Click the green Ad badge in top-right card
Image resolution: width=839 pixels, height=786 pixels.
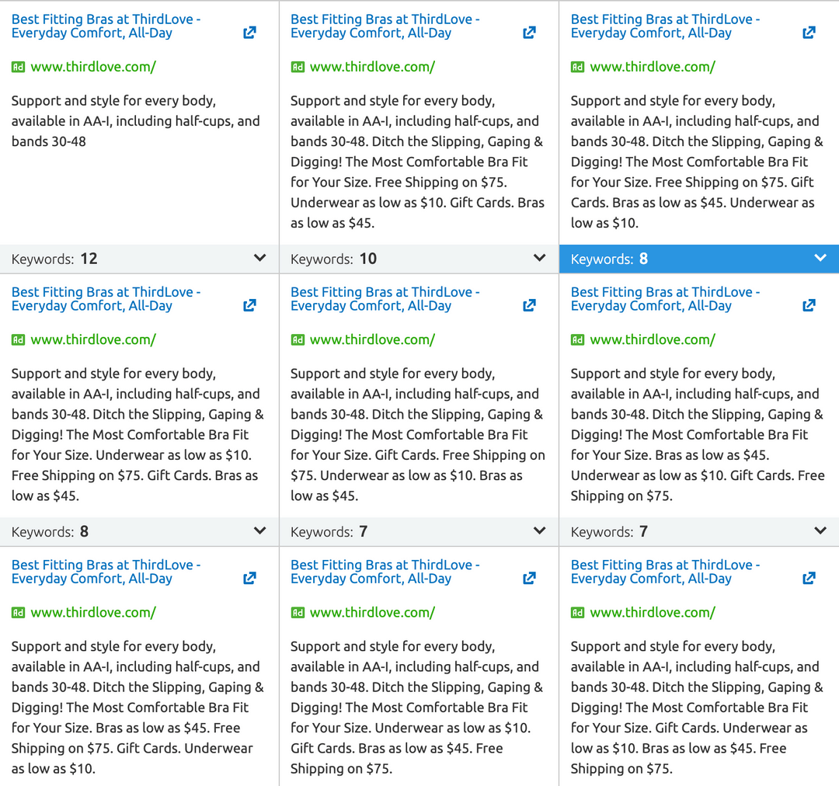pyautogui.click(x=577, y=67)
